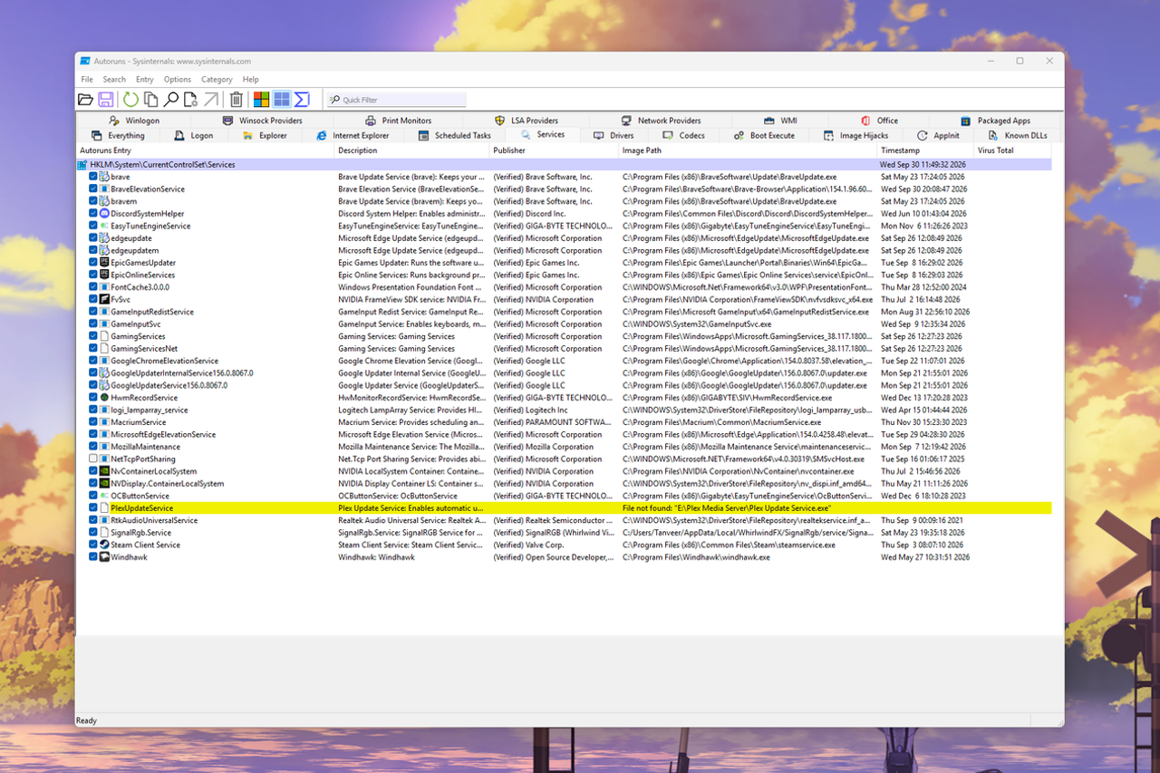Screen dimensions: 1160x773
Task: Show the Everything tab
Action: pos(118,135)
